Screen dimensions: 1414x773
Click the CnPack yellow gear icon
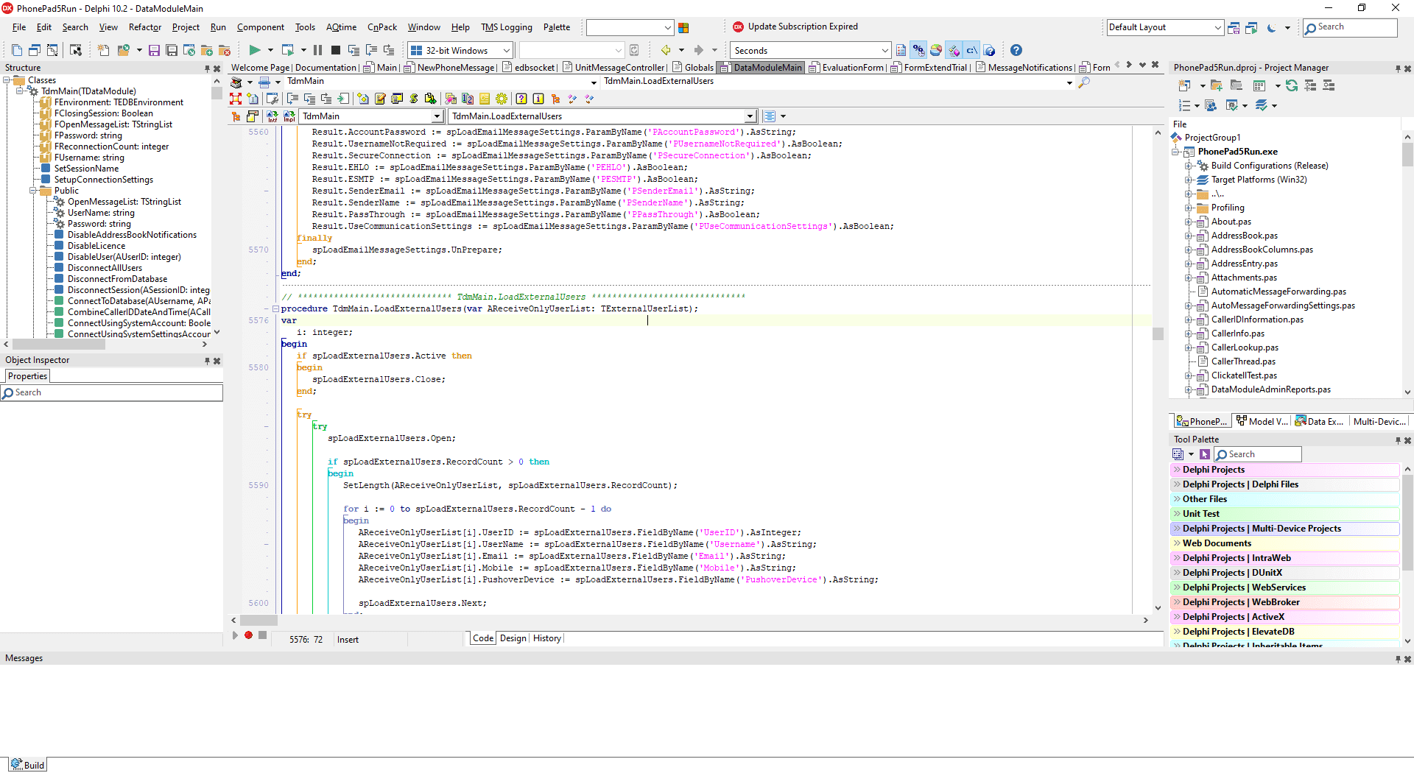pos(502,99)
